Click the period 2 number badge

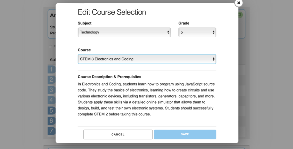point(52,80)
